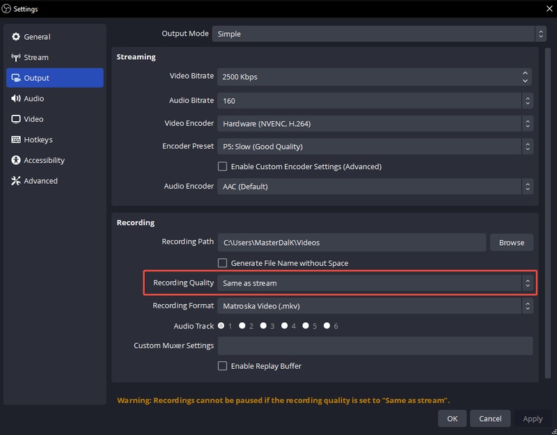Check Generate File Name without Space
This screenshot has height=435, width=557.
tap(222, 263)
